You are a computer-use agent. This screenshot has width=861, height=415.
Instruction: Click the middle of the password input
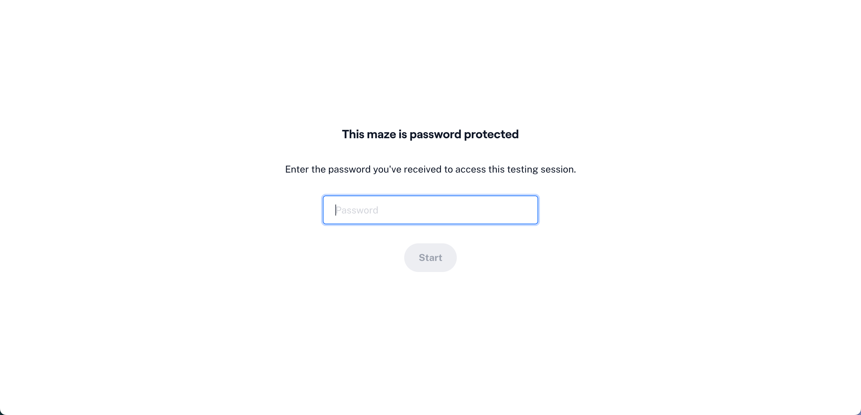[430, 210]
